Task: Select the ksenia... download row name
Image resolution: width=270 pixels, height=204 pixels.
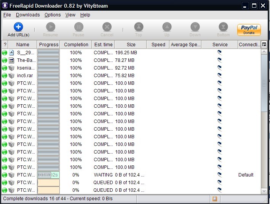Action: pos(26,68)
